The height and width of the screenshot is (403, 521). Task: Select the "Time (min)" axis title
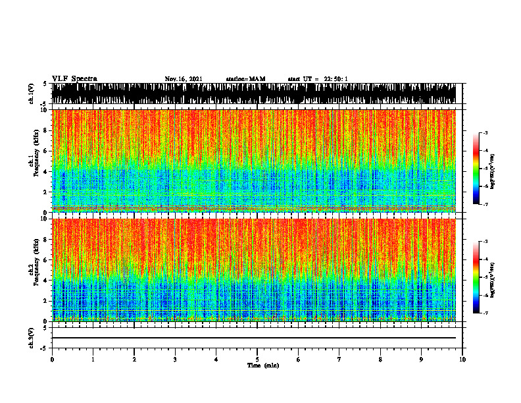click(263, 365)
